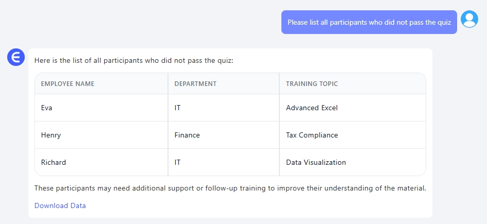Screen dimensions: 487x224
Task: Click divider between Employee Name and Department headers
Action: [x=168, y=84]
